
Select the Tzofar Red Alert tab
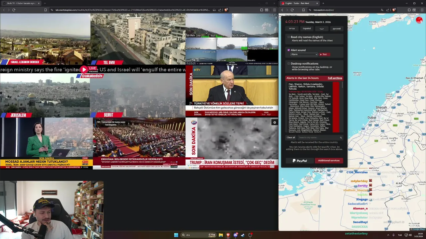pyautogui.click(x=299, y=3)
